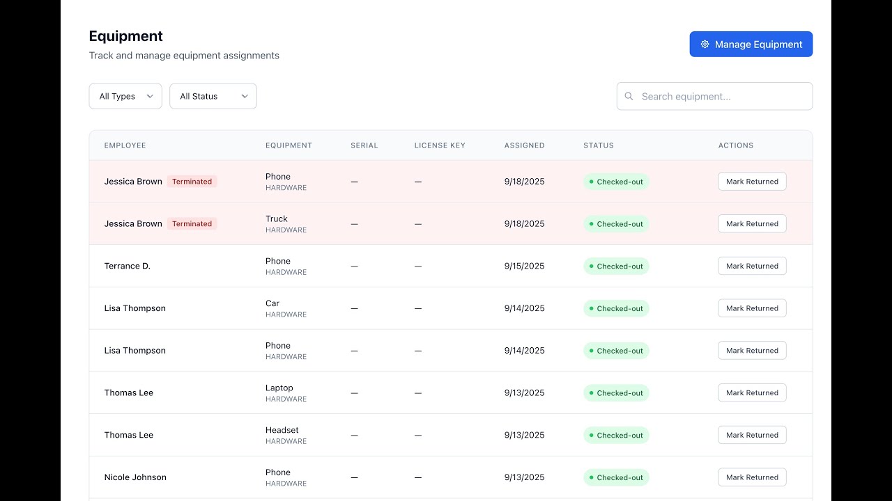Click the Terminated badge in Phone row
The image size is (892, 501).
pos(192,182)
